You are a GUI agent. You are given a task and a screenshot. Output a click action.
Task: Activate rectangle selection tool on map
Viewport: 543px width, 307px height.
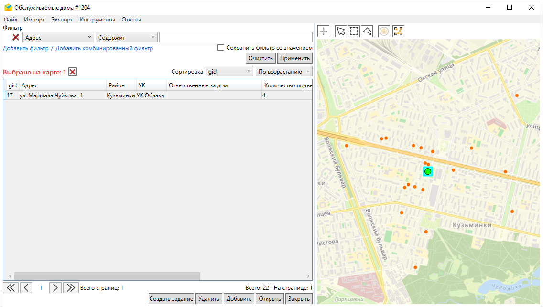tap(354, 32)
